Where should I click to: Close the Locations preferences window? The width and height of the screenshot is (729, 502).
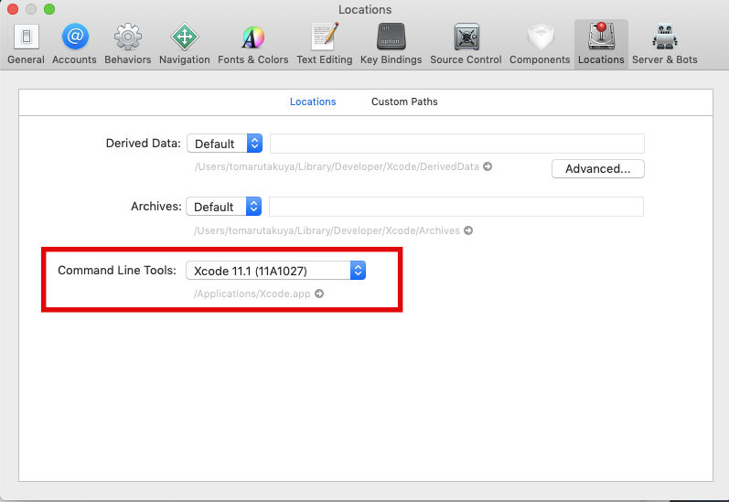point(13,9)
